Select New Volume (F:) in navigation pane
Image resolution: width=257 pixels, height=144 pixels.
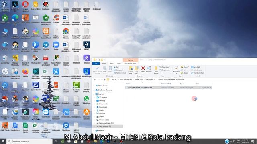coord(105,126)
